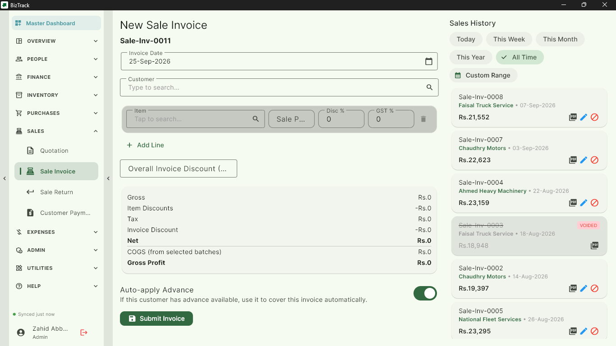
Task: Open Customer Payment page
Action: [56, 213]
